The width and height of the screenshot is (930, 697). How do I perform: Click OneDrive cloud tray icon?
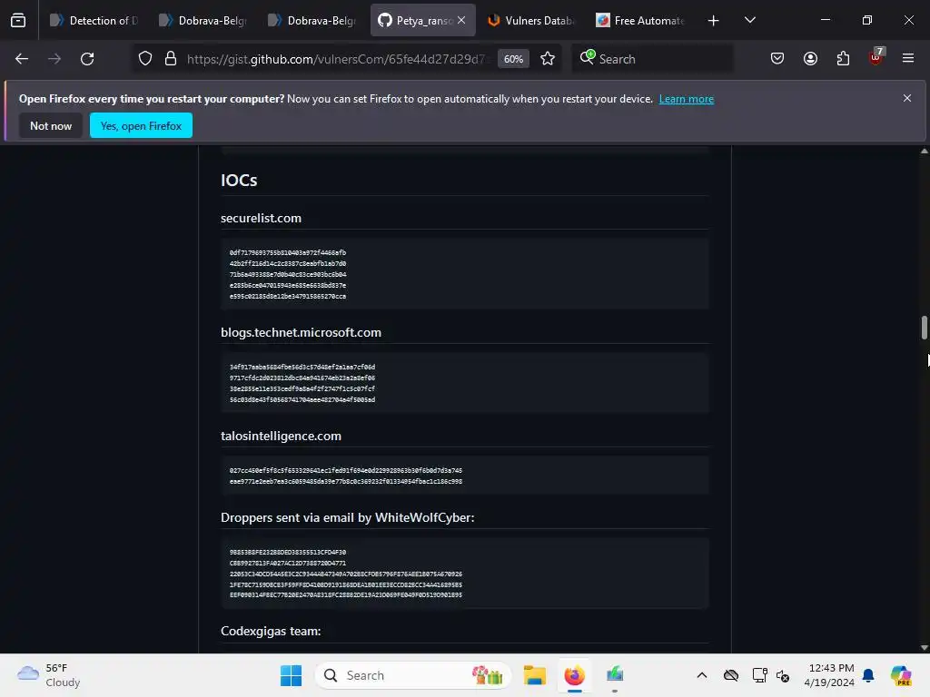pyautogui.click(x=731, y=675)
